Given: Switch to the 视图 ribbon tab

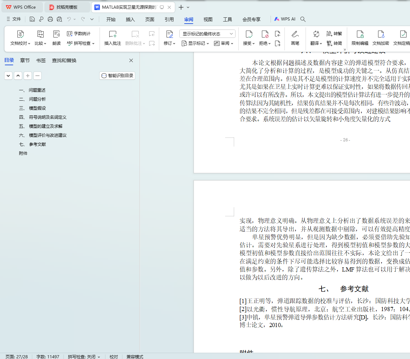Looking at the screenshot, I should 208,19.
